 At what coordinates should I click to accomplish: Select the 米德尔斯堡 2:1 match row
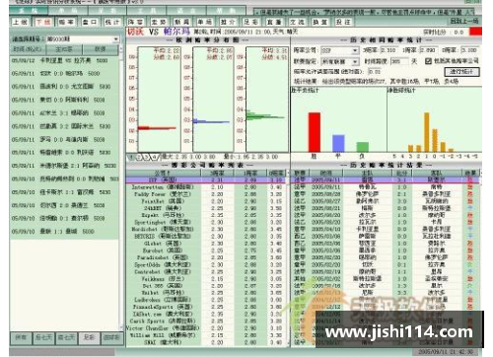pyautogui.click(x=64, y=166)
